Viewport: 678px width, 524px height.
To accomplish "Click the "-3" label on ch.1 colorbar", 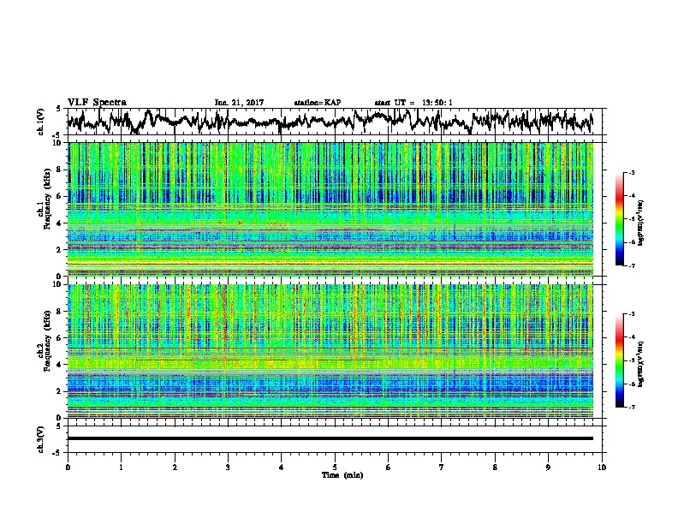I will 632,173.
